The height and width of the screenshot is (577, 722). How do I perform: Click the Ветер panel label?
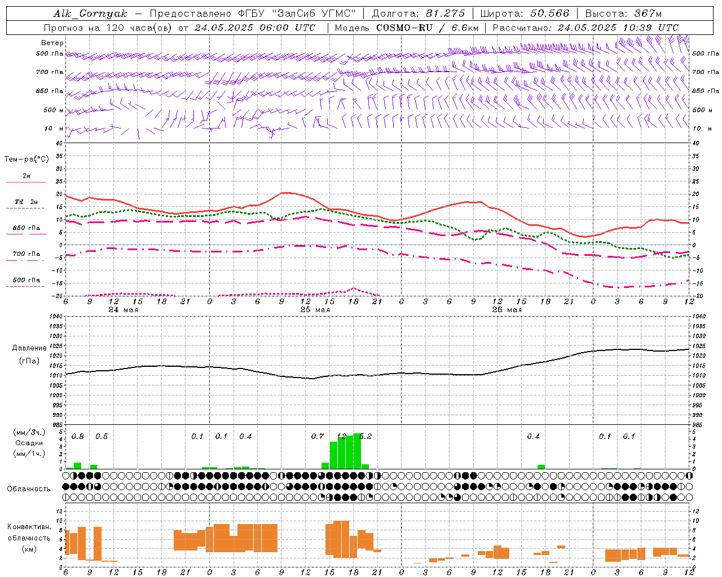[52, 43]
